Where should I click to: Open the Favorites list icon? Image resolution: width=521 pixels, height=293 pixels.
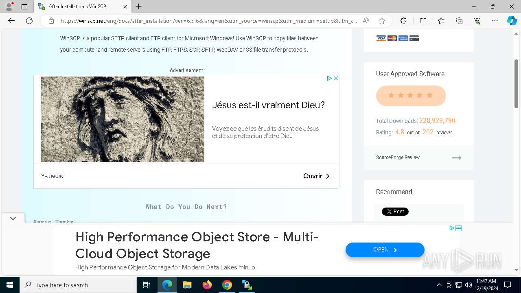coord(441,21)
